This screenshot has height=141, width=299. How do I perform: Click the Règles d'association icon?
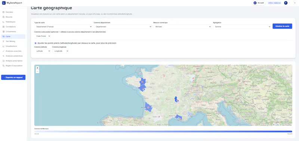[3, 66]
